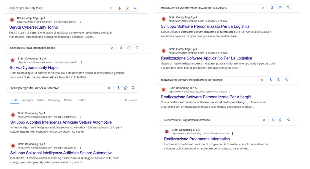Open three-dot menu for Sviluppo Algoritmi Intelligenza result

coord(80,117)
